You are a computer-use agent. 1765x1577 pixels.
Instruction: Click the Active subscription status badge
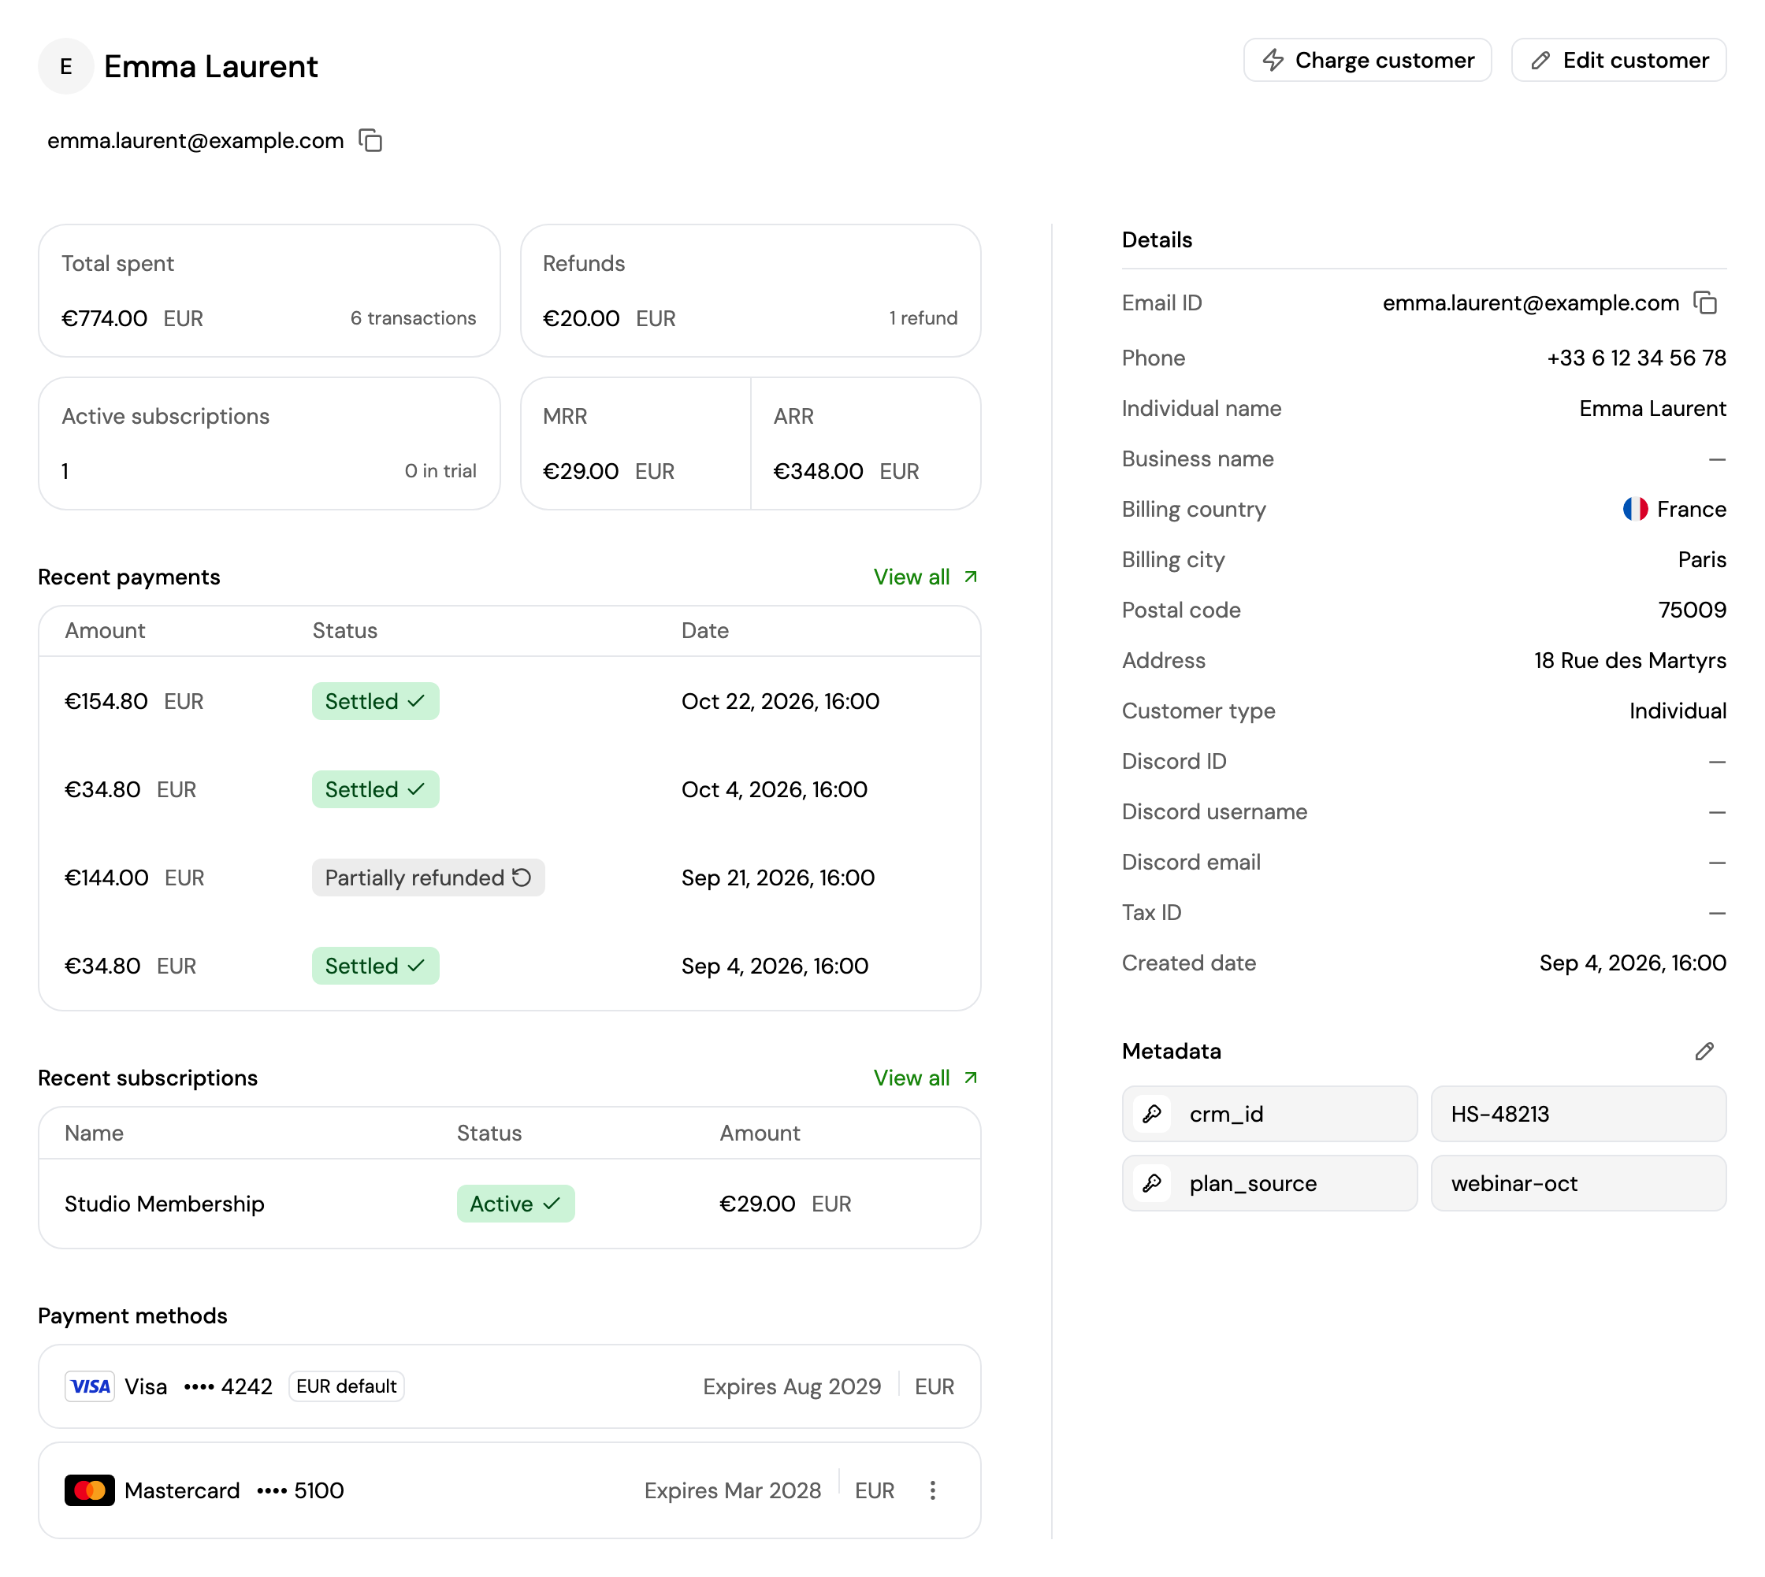(x=516, y=1204)
